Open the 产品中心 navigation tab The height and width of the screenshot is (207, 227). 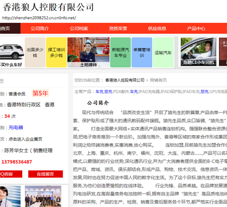pos(196,28)
